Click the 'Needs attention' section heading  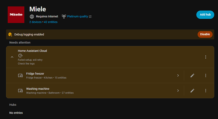point(20,42)
